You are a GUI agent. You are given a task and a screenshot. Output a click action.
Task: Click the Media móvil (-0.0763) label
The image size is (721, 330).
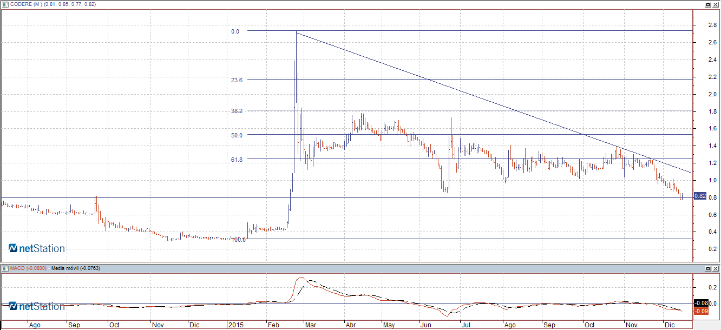point(75,268)
